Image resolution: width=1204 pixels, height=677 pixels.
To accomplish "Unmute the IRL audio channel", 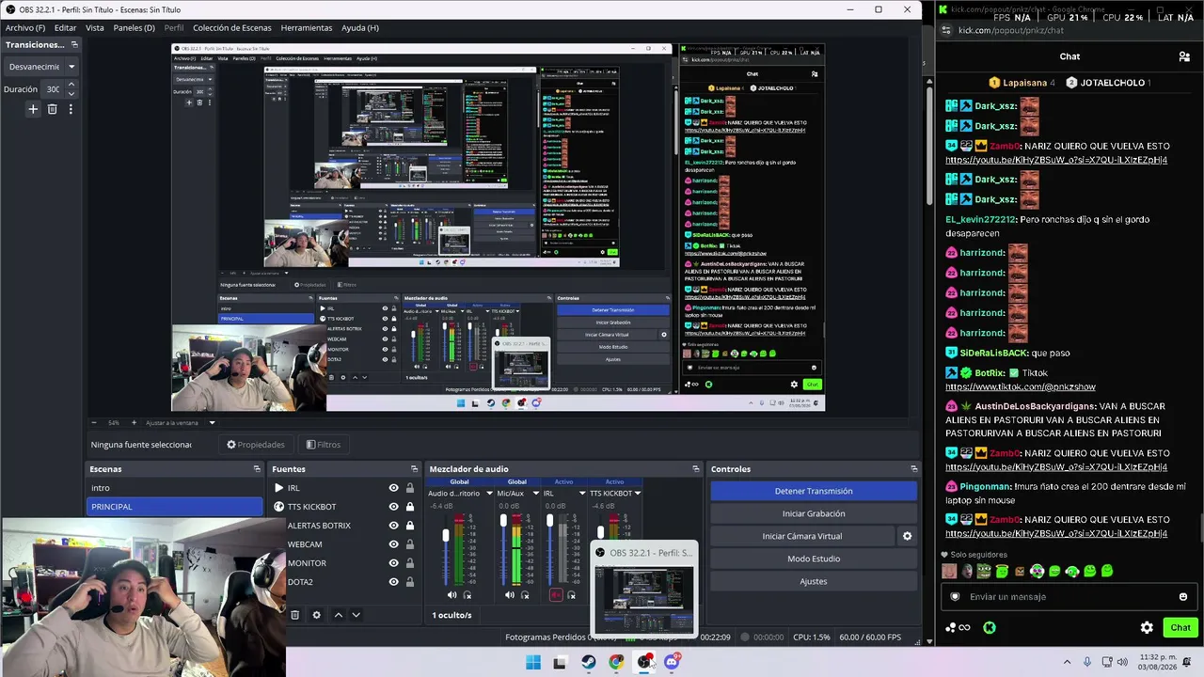I will (x=555, y=594).
